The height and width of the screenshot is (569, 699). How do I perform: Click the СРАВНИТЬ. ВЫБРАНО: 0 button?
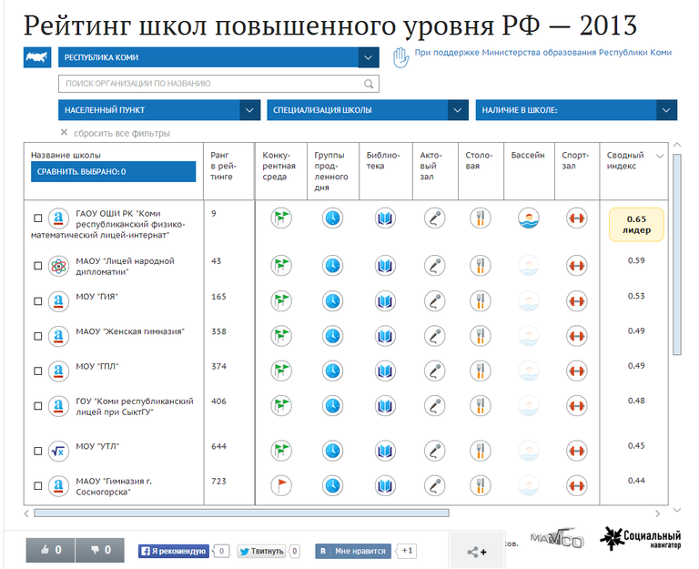pos(113,172)
